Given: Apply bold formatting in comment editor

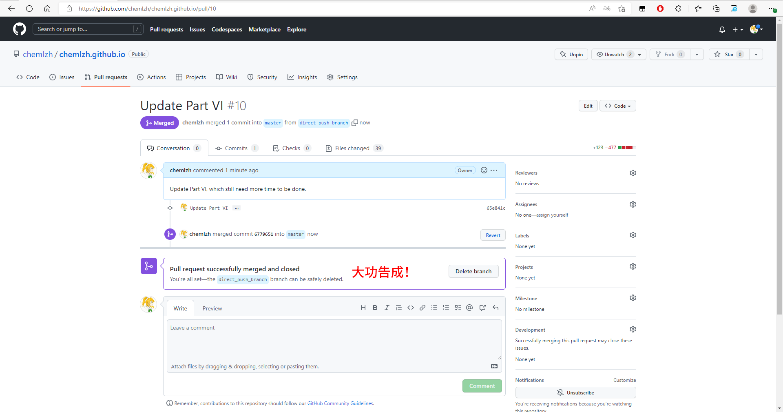Looking at the screenshot, I should (375, 308).
